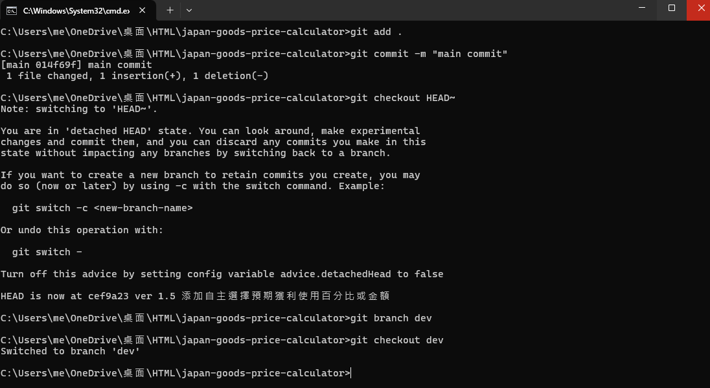Click the empty title bar area

pyautogui.click(x=407, y=10)
